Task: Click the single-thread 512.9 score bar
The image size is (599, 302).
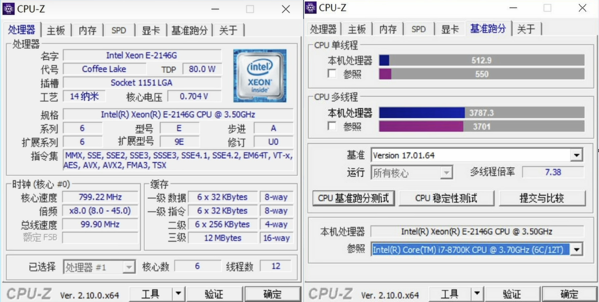Action: coord(482,60)
